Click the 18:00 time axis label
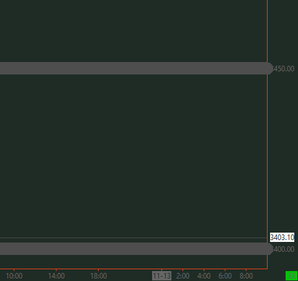This screenshot has height=281, width=298. (x=99, y=276)
